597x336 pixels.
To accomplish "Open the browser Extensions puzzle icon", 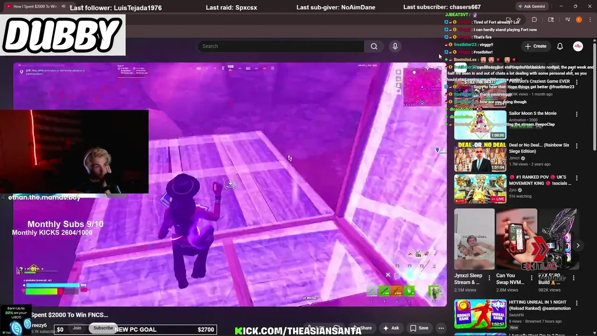I will click(535, 20).
